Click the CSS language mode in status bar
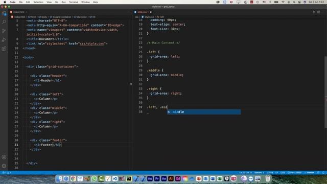The width and height of the screenshot is (327, 184). 283,173
